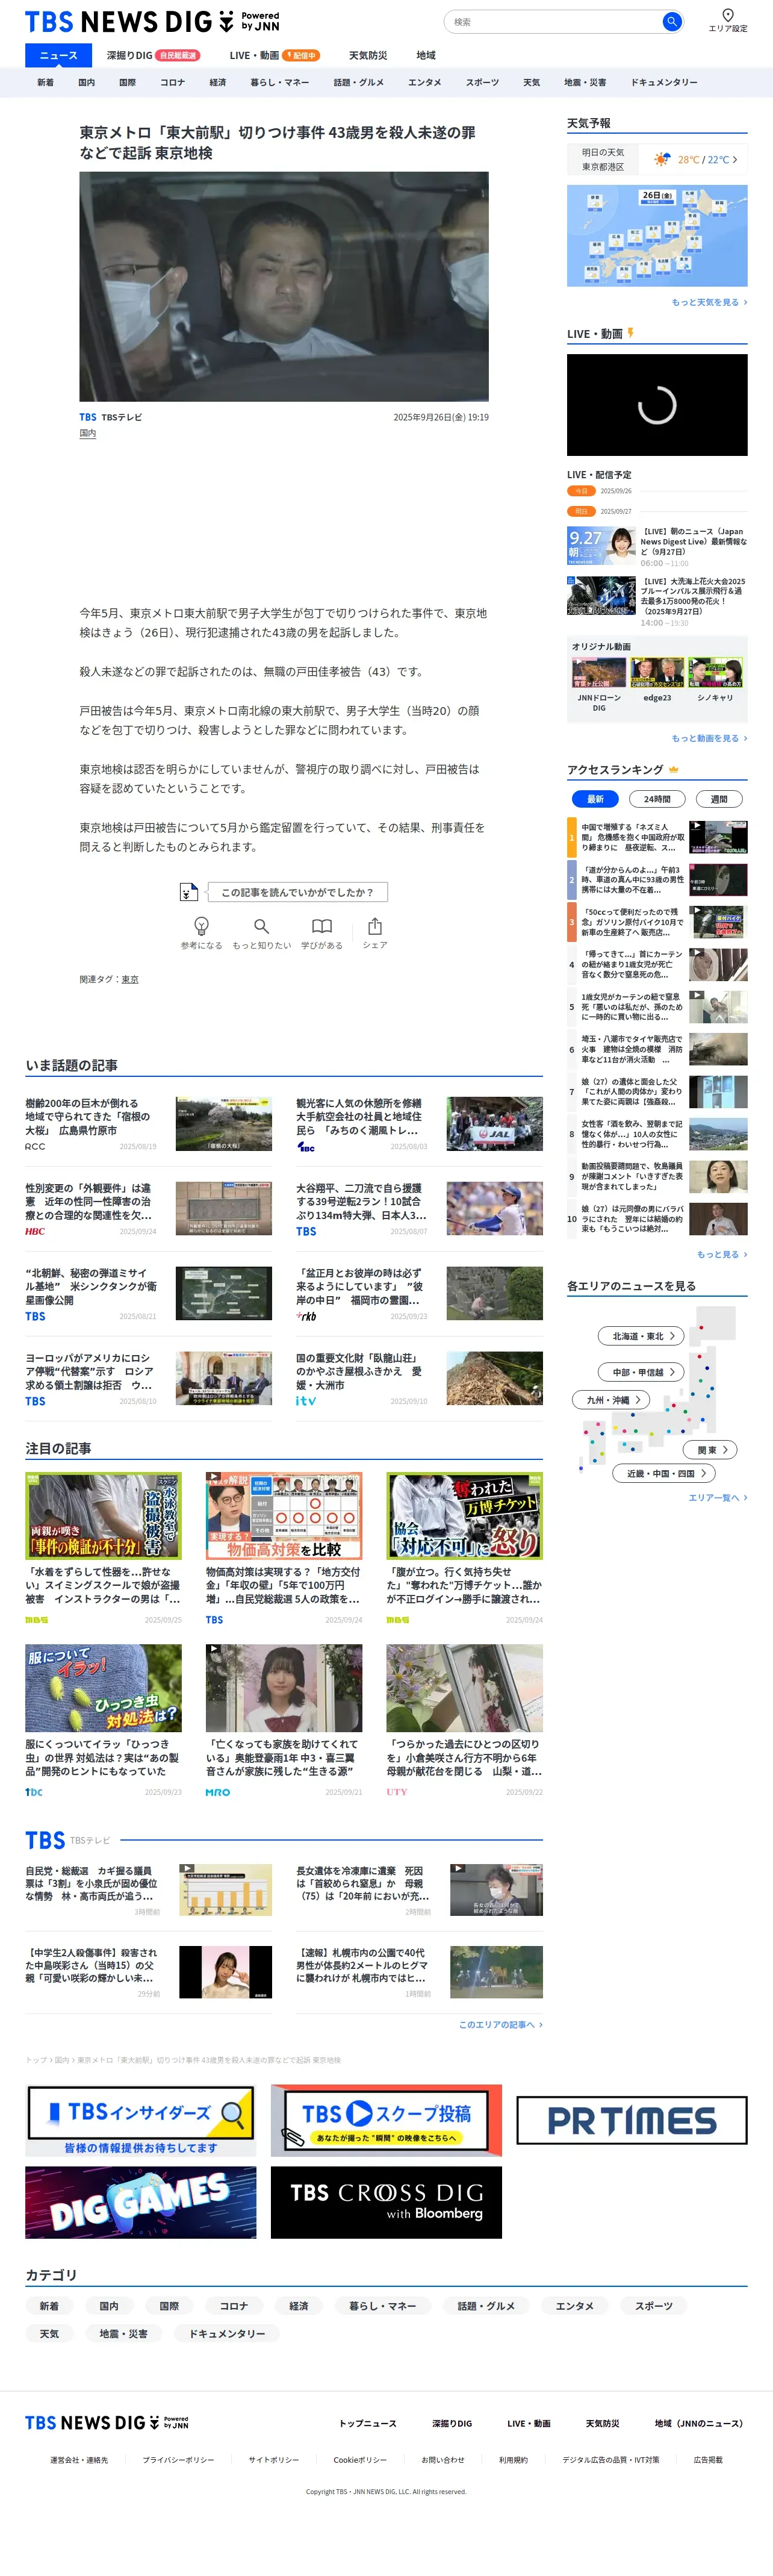Expand the 北海道・東北 area news
773x2576 pixels.
pyautogui.click(x=643, y=1335)
